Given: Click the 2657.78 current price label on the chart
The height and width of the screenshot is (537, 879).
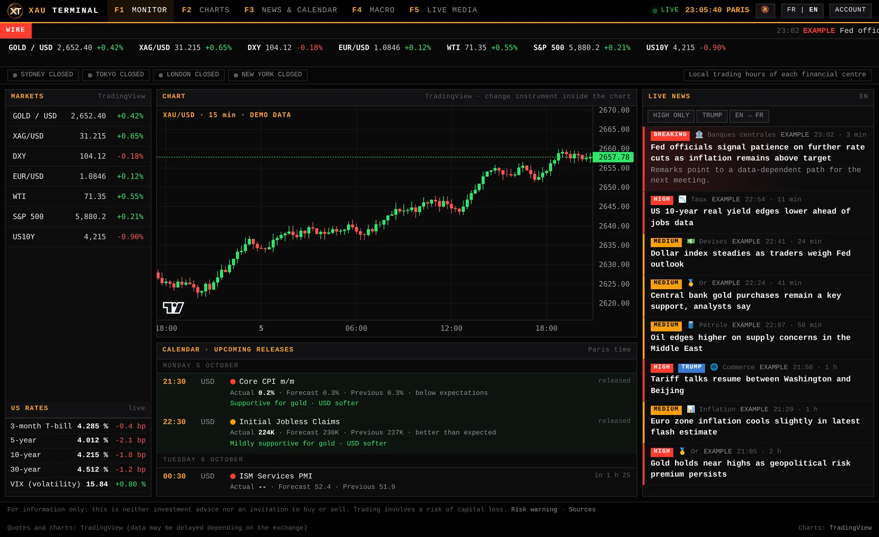Looking at the screenshot, I should click(614, 157).
